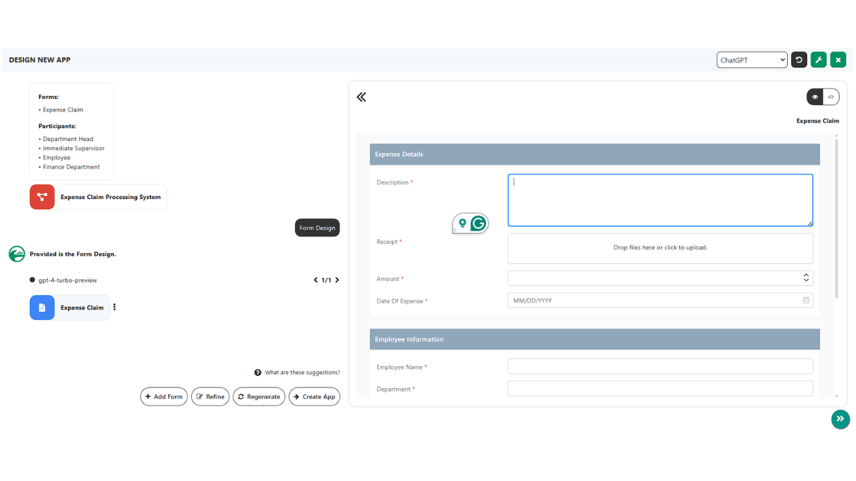Viewport: 856px width, 481px height.
Task: Open Expense Claim three-dot options menu
Action: (114, 307)
